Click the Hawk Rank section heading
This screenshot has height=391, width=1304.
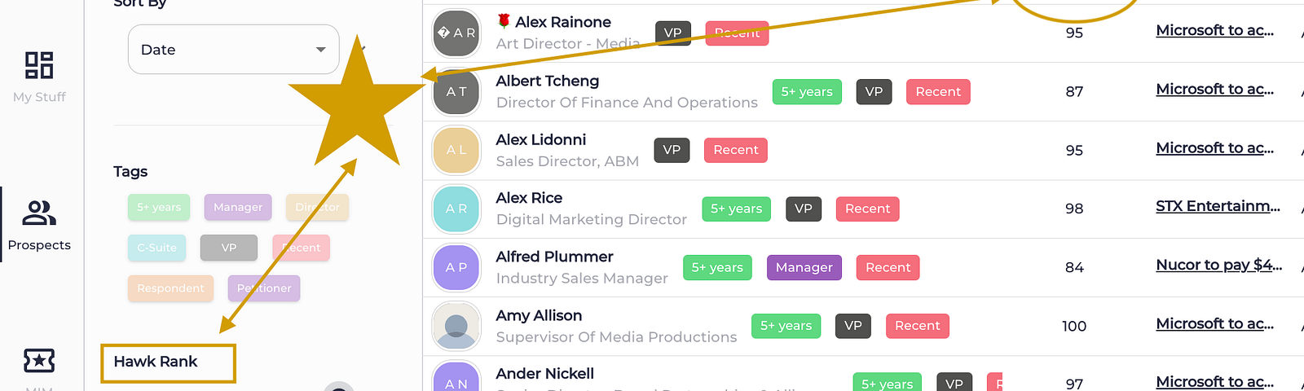[x=156, y=362]
